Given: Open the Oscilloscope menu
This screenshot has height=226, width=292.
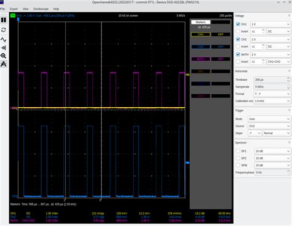Looking at the screenshot, I should point(41,9).
